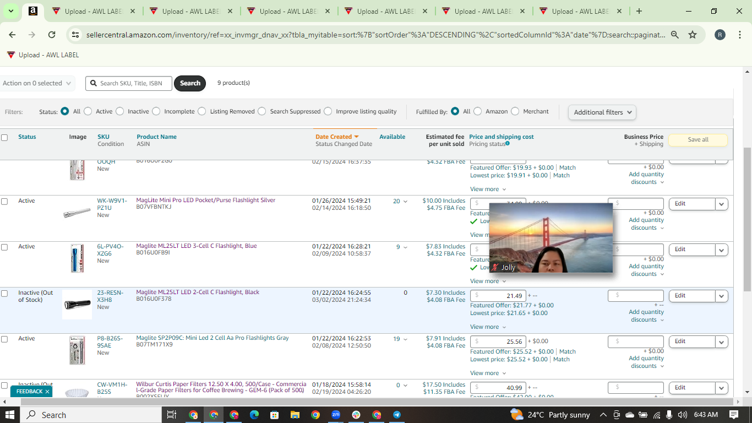Screen dimensions: 752x423
Task: Expand Available 20 chevron for MagLite Mini Pro
Action: [x=406, y=202]
